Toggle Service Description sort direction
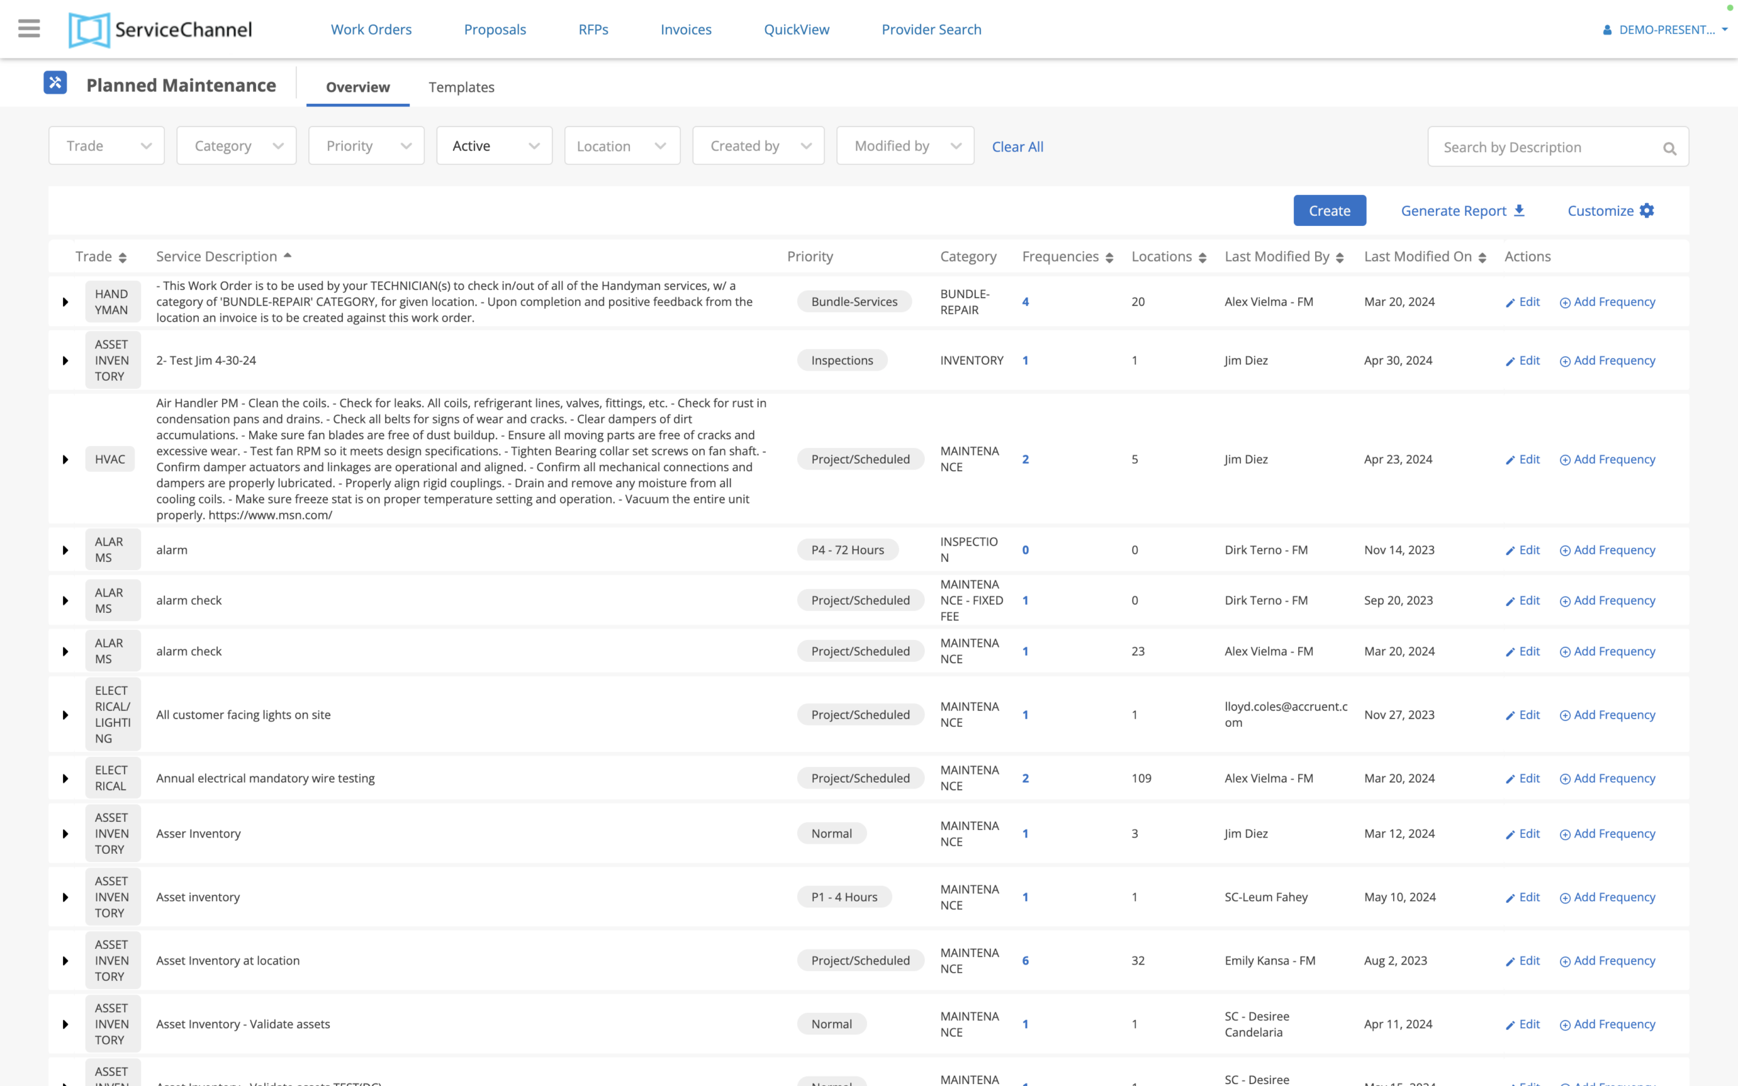 pyautogui.click(x=287, y=256)
